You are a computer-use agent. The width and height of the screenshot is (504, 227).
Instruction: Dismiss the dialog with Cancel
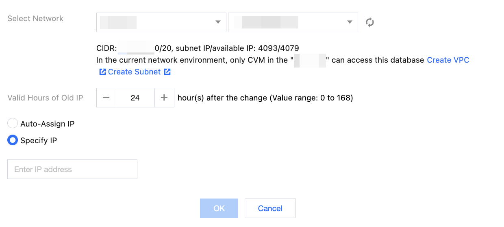point(270,208)
